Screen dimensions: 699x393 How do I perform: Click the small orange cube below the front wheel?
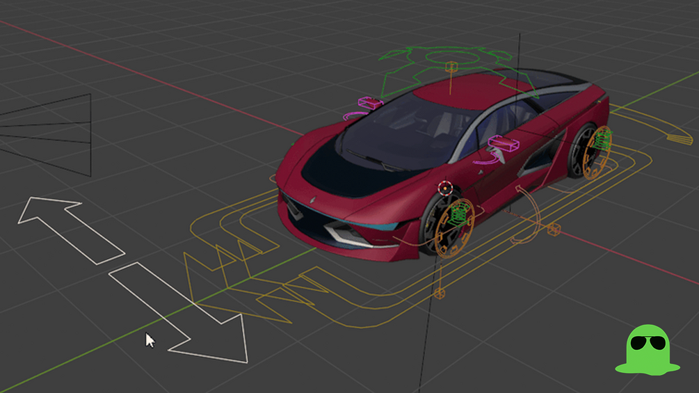pyautogui.click(x=440, y=293)
